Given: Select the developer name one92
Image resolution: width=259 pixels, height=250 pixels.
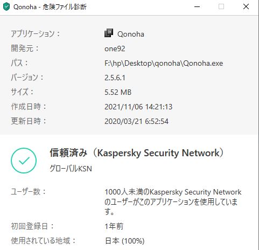Looking at the screenshot, I should (115, 48).
